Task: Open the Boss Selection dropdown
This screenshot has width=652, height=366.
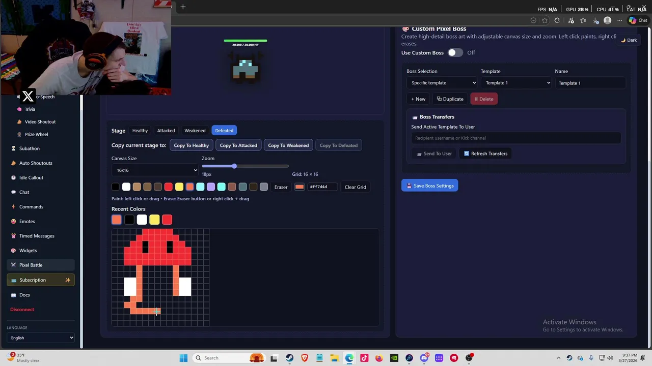Action: [x=442, y=83]
